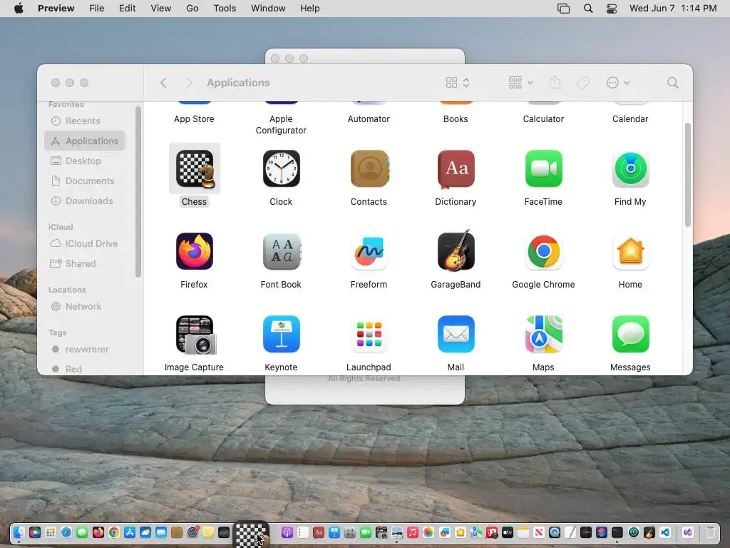Click the App Store label

pos(194,119)
